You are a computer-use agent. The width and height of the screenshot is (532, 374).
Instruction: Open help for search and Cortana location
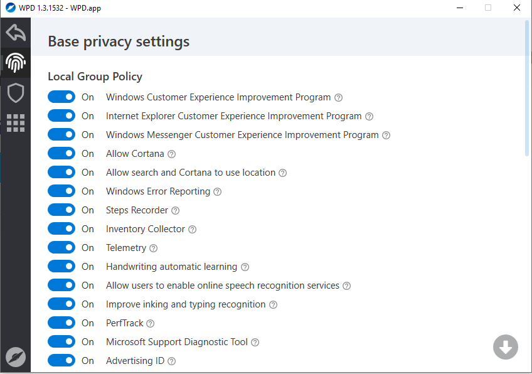(x=282, y=173)
